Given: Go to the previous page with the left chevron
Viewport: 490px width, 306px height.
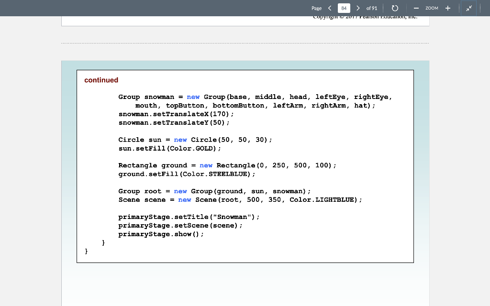Looking at the screenshot, I should pyautogui.click(x=329, y=8).
